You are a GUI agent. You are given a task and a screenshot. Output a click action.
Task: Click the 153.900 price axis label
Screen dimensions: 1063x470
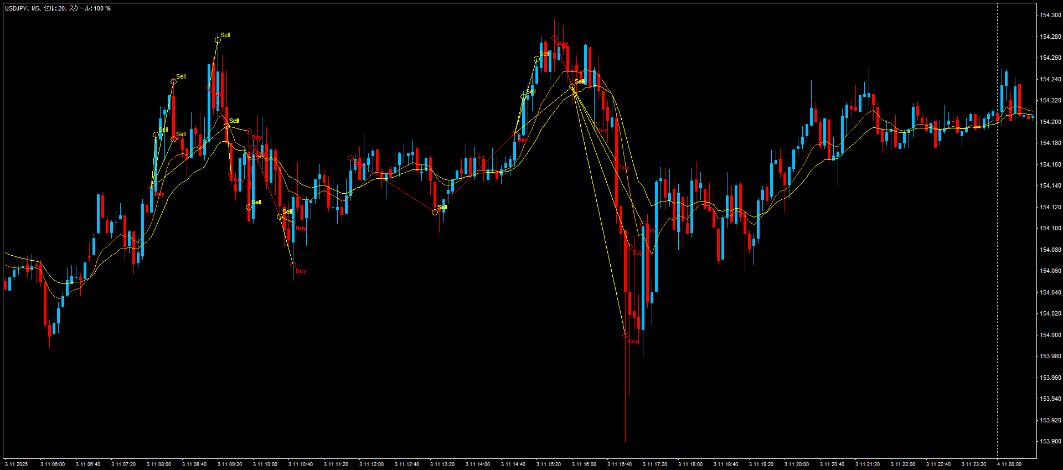point(1050,441)
